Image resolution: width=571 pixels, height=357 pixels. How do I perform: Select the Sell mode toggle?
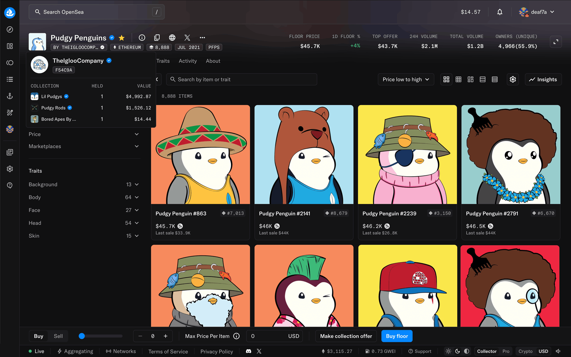click(x=58, y=336)
